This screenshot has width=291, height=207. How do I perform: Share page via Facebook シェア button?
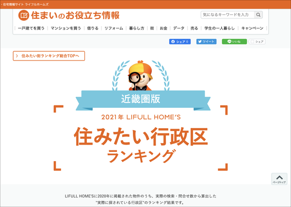click(180, 42)
